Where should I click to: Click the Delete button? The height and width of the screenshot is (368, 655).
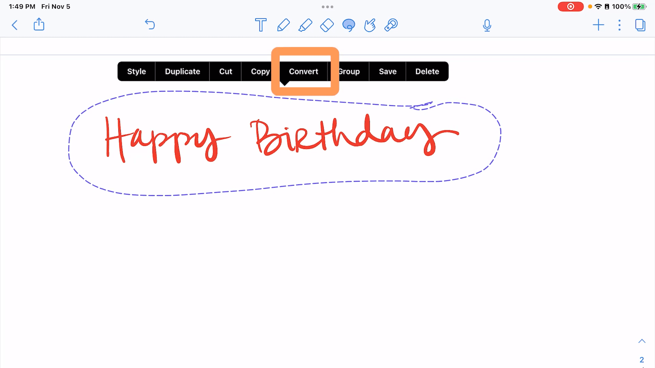click(x=427, y=71)
